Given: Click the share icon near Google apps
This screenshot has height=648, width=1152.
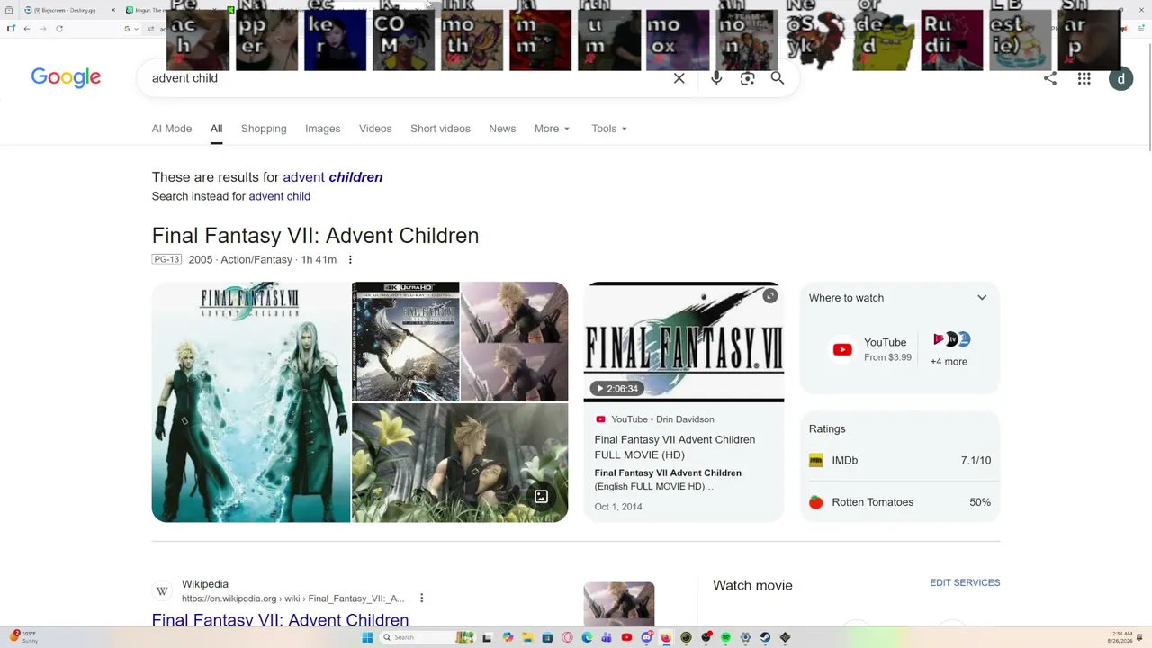Looking at the screenshot, I should (x=1050, y=78).
